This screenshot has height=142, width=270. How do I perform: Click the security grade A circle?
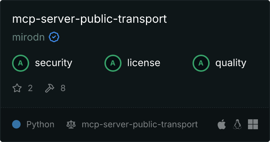(21, 63)
